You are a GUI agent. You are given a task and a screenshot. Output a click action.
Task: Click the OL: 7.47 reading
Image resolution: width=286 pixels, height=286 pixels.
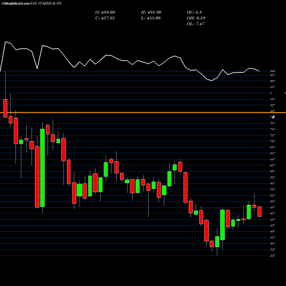click(196, 23)
